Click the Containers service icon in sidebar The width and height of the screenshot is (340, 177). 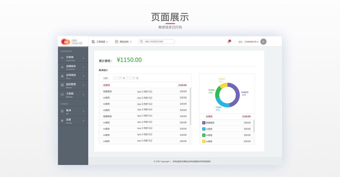click(62, 67)
